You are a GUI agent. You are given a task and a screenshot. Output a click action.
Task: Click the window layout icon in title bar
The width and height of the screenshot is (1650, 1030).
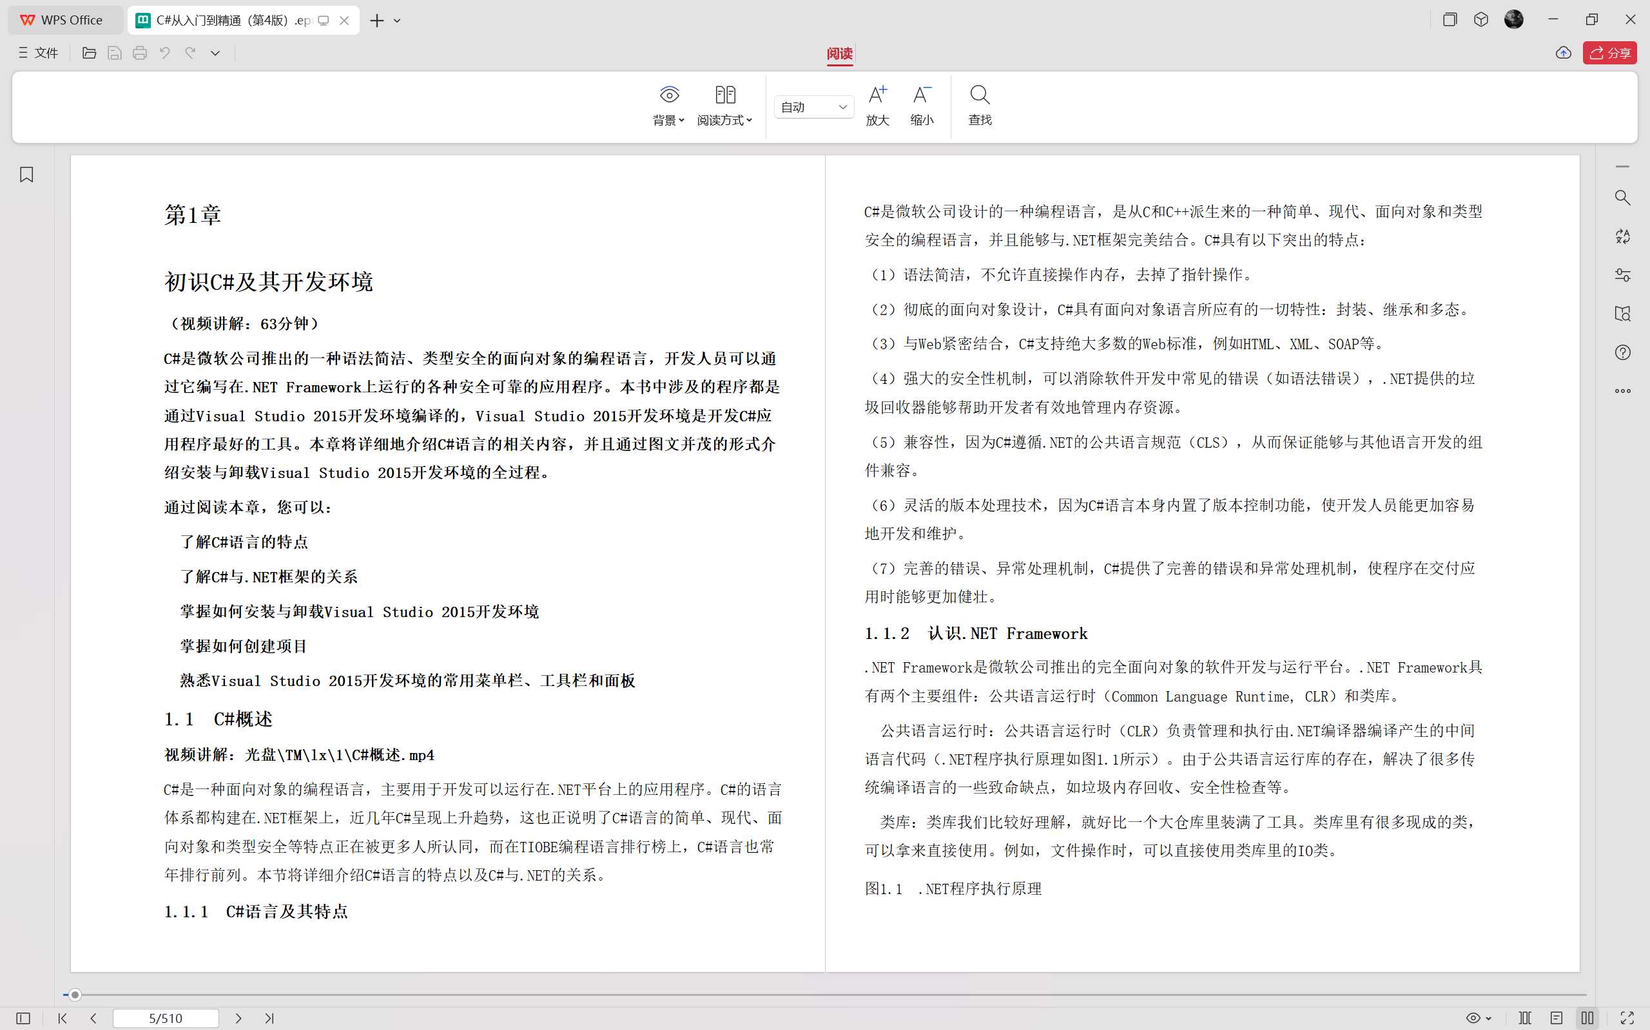tap(1450, 20)
